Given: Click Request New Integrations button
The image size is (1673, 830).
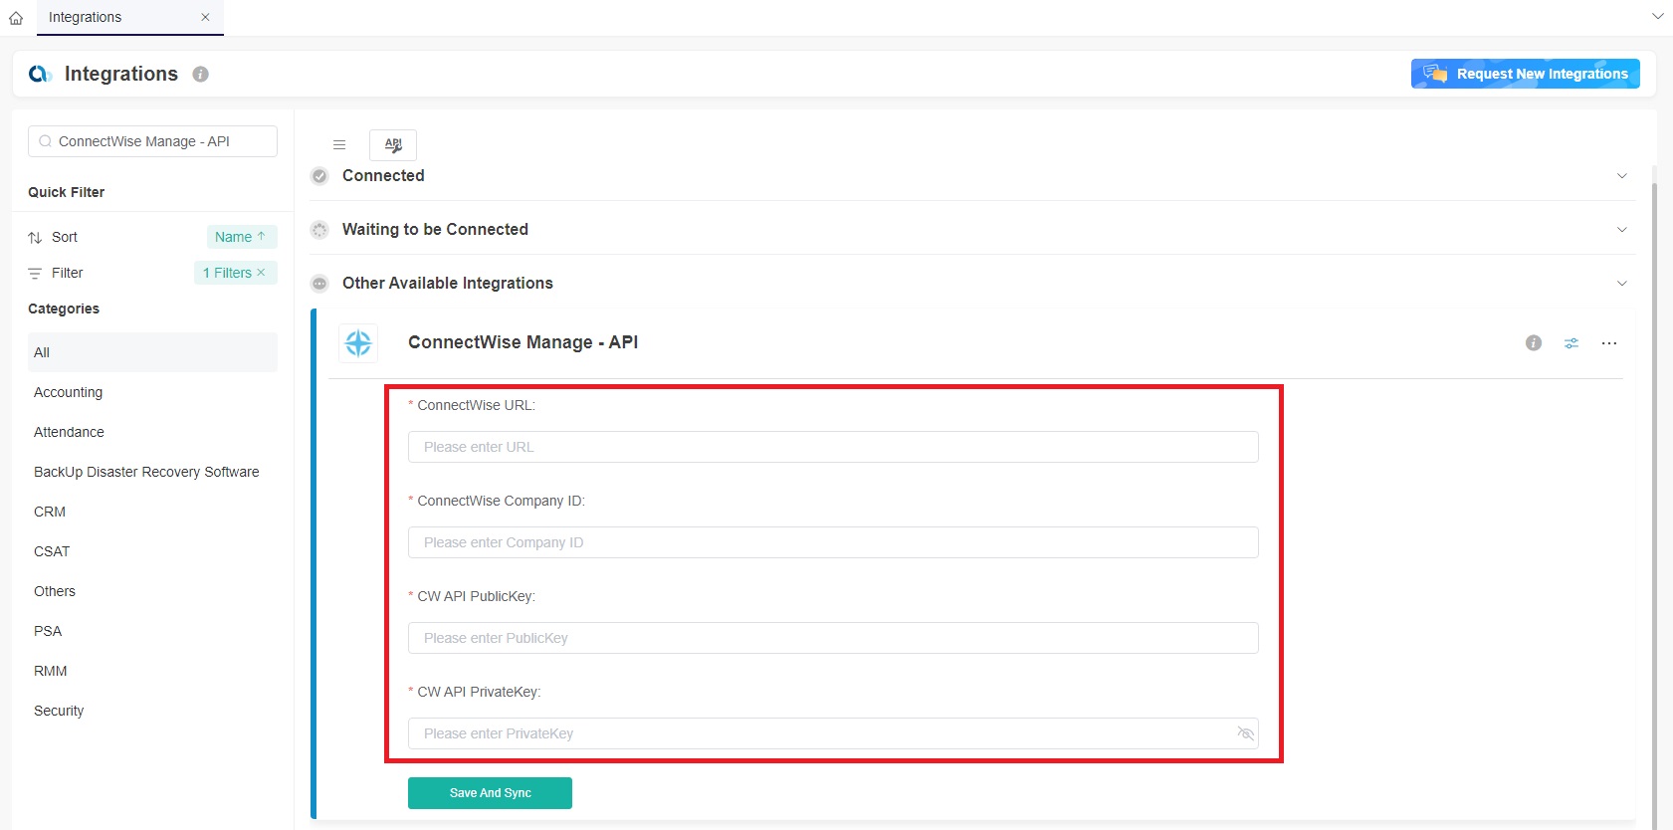Looking at the screenshot, I should click(1525, 74).
